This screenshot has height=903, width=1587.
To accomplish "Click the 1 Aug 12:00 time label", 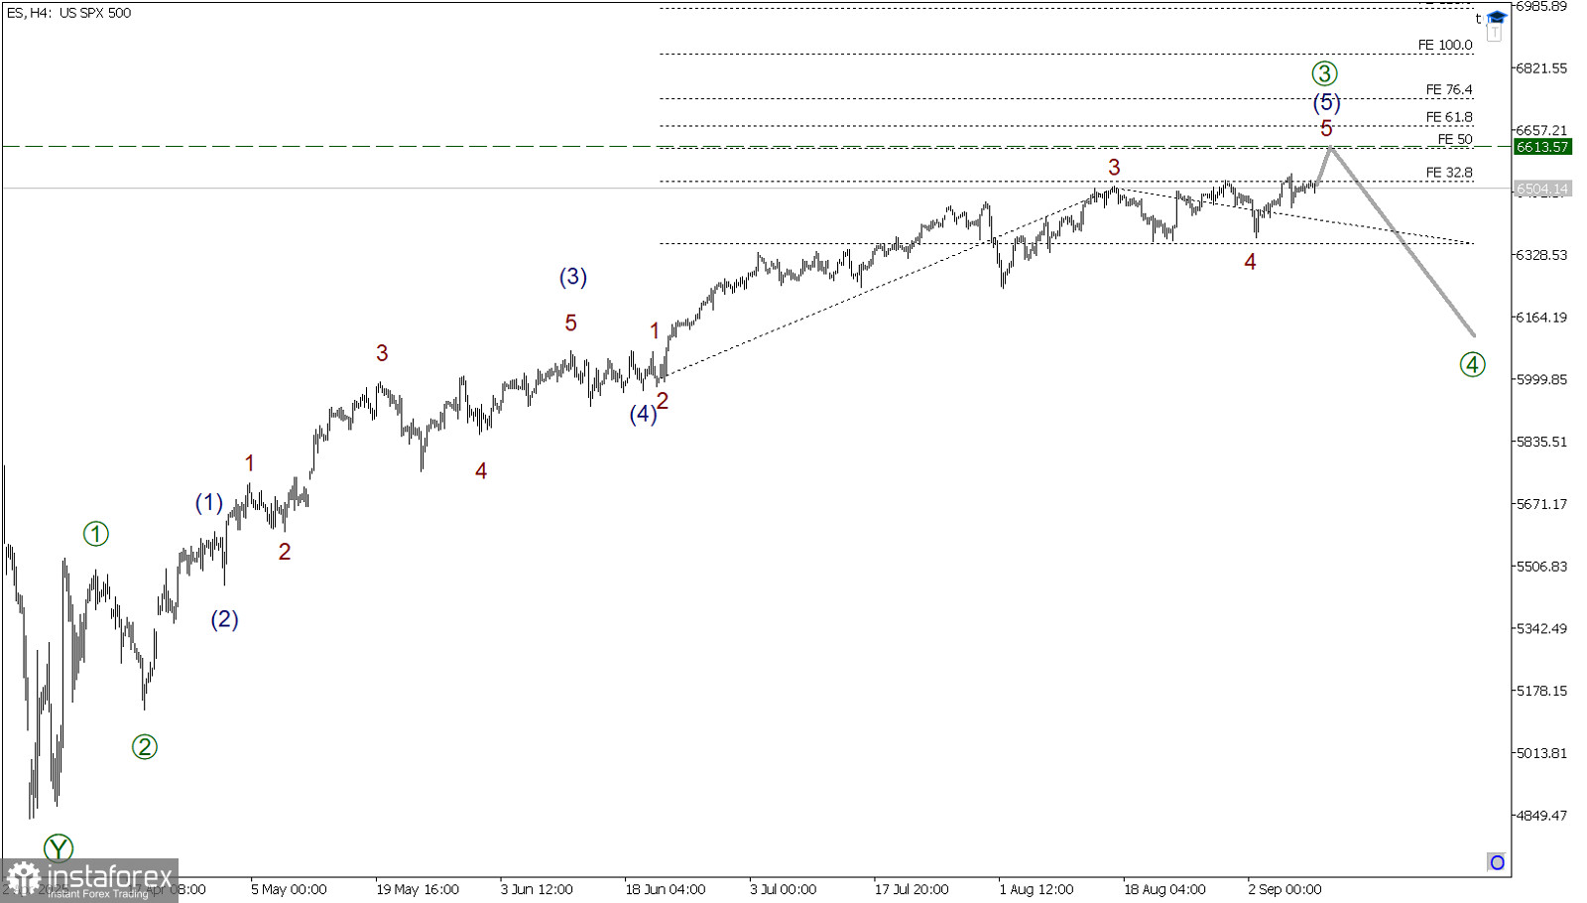I will coord(1036,889).
